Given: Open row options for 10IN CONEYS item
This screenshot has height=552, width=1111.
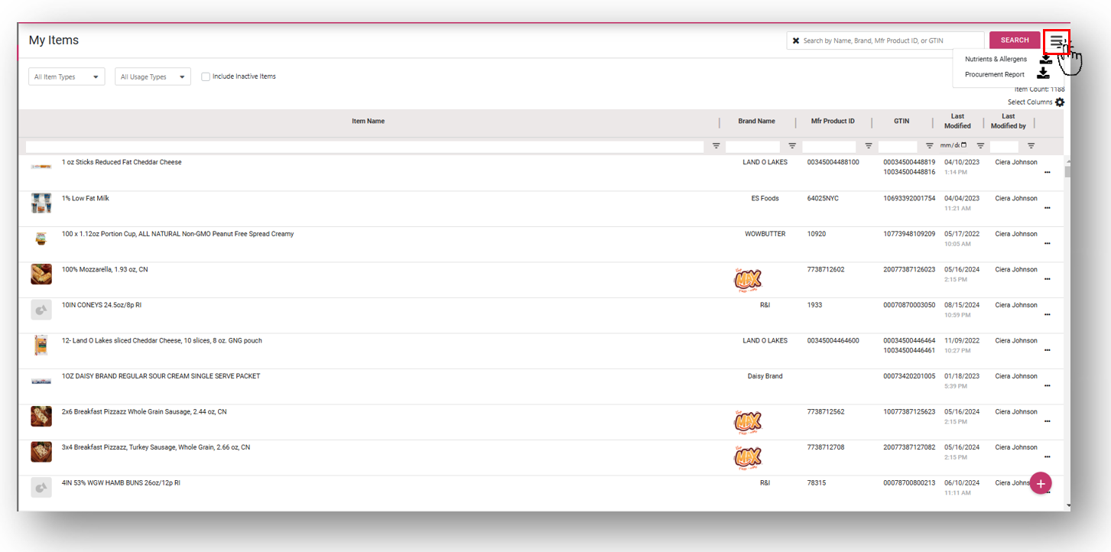Looking at the screenshot, I should pyautogui.click(x=1047, y=314).
